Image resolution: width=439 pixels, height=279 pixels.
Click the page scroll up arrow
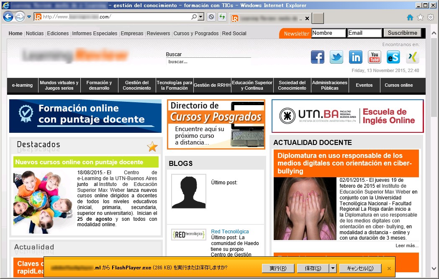[434, 33]
